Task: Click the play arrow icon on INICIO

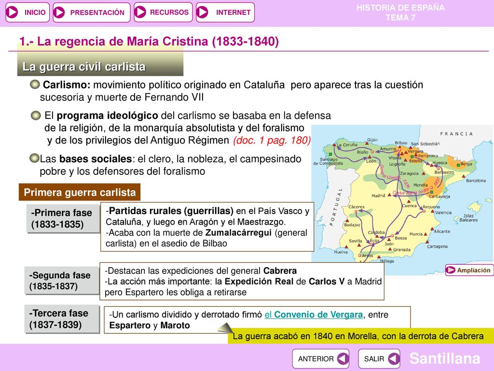Action: pyautogui.click(x=13, y=12)
